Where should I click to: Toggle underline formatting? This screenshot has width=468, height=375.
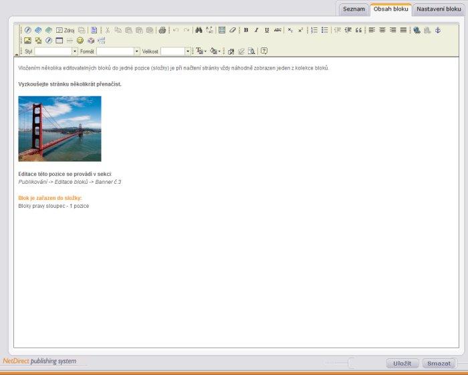(267, 30)
